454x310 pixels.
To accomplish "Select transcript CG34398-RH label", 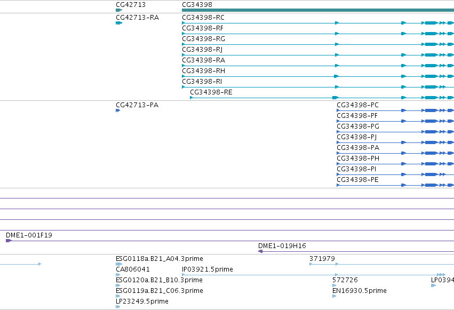I will (203, 71).
